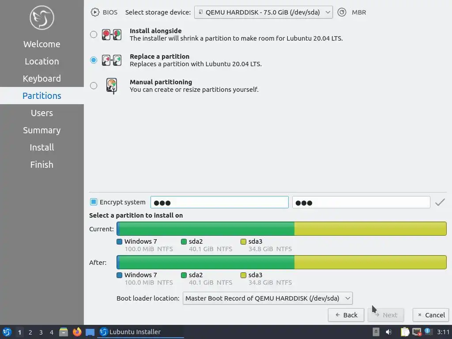Screen dimensions: 452x339
Task: Click the Lubuntu logo in the sidebar
Action: [42, 18]
